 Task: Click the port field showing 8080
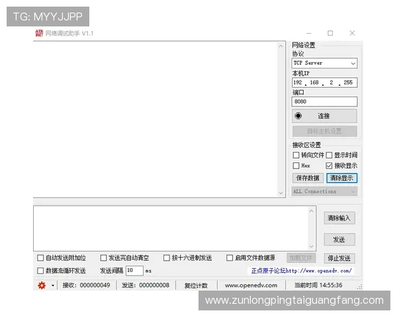click(x=324, y=101)
